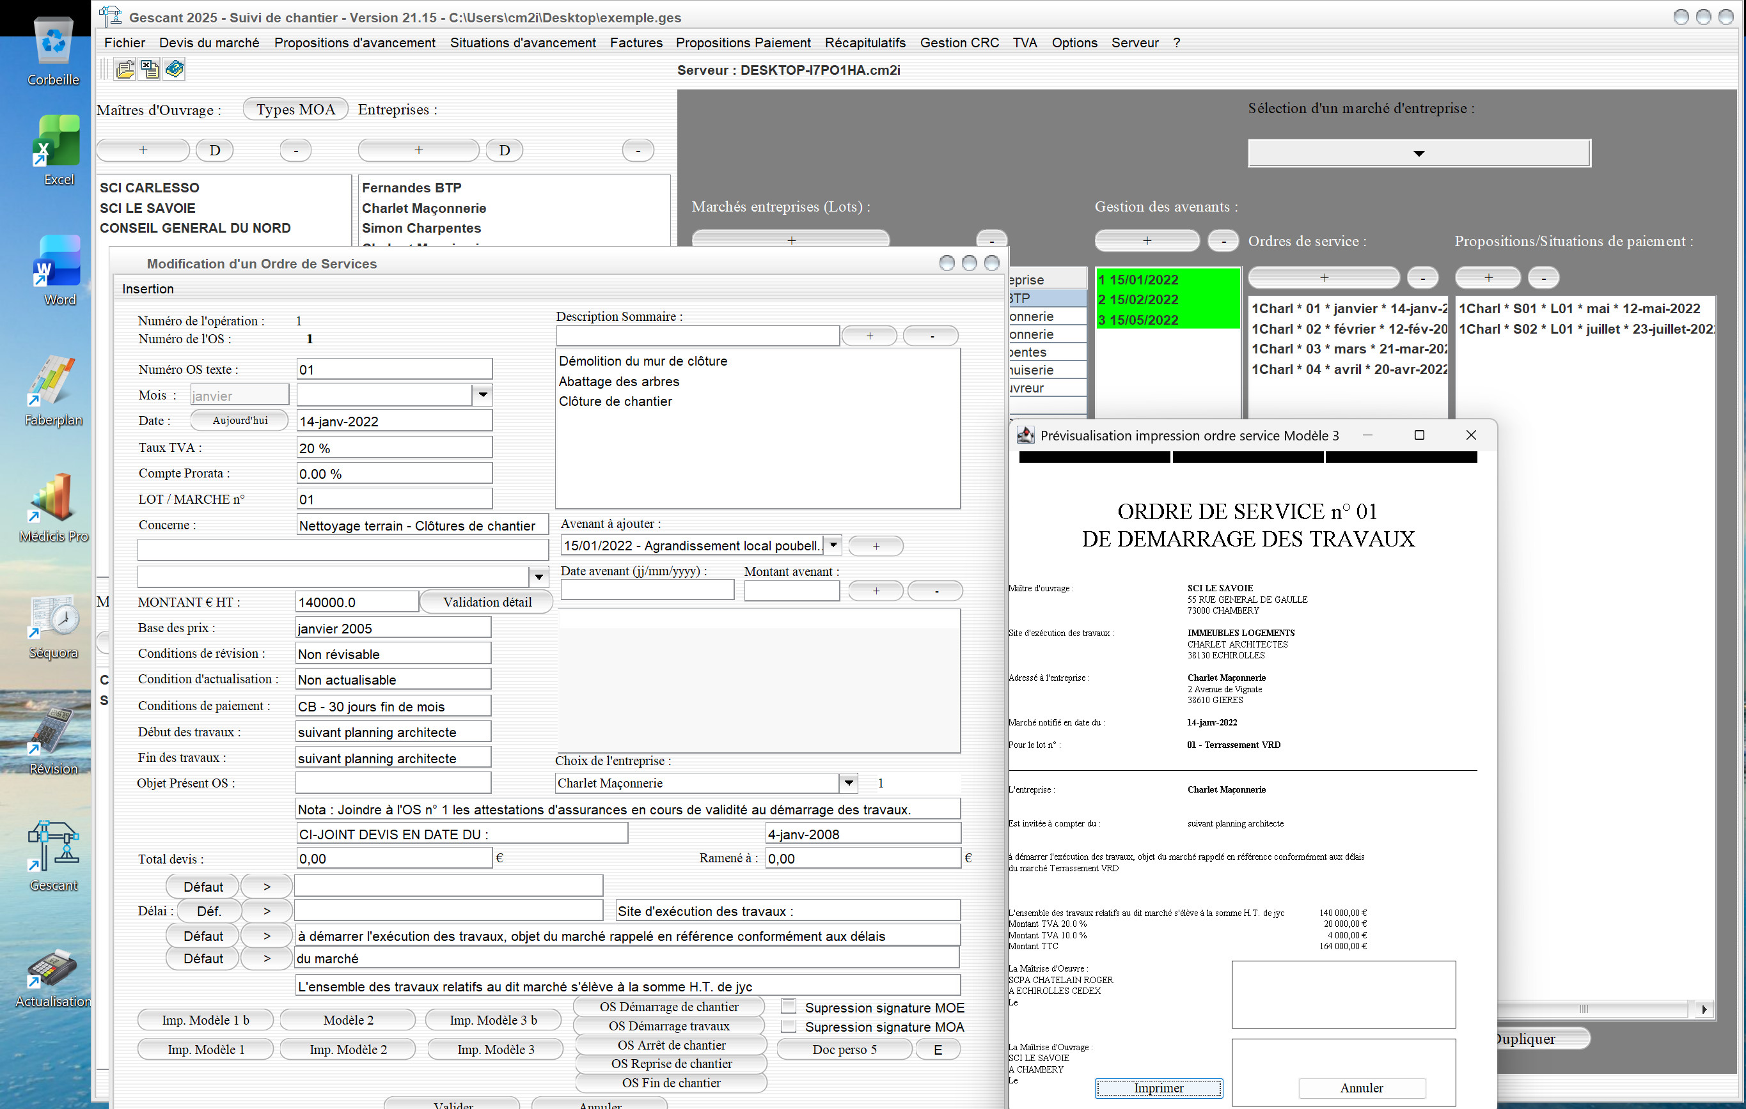Open the Sélection d'un marché dropdown
Screen dimensions: 1746x1109
tap(1419, 153)
